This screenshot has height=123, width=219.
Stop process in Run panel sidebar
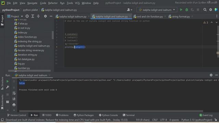tap(8, 95)
